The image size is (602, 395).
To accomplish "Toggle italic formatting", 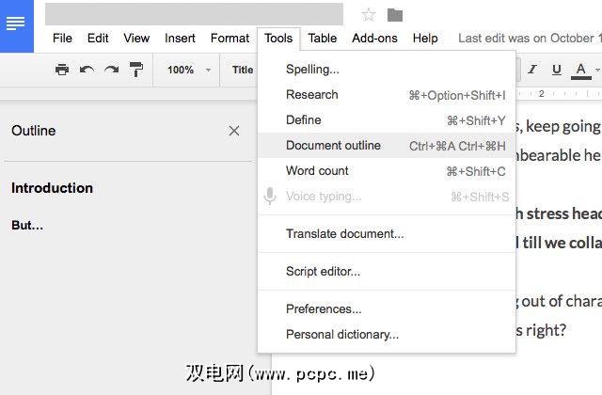I will pyautogui.click(x=532, y=70).
